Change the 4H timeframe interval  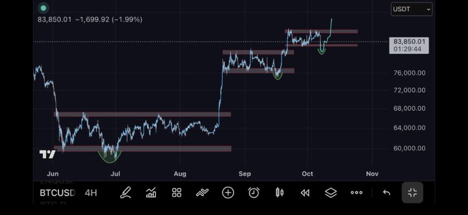(91, 193)
